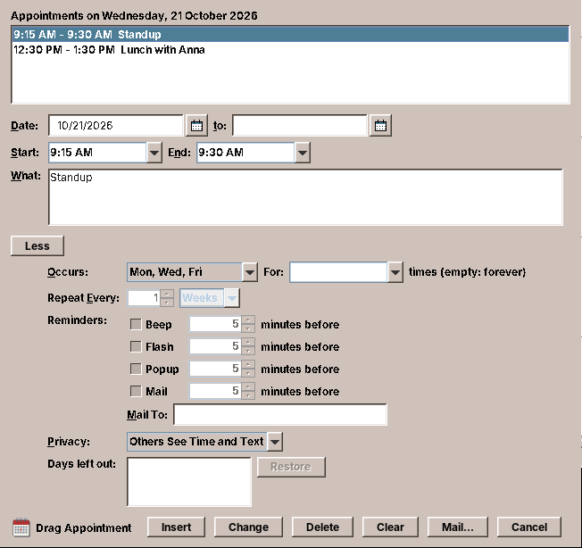The height and width of the screenshot is (548, 582).
Task: Decrease the Repeat Every value
Action: pyautogui.click(x=167, y=303)
